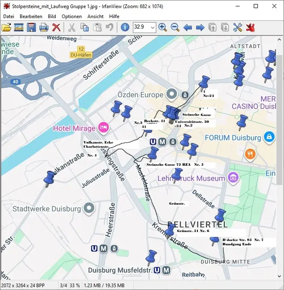Go to the previous image with the left arrow

[x=187, y=28]
